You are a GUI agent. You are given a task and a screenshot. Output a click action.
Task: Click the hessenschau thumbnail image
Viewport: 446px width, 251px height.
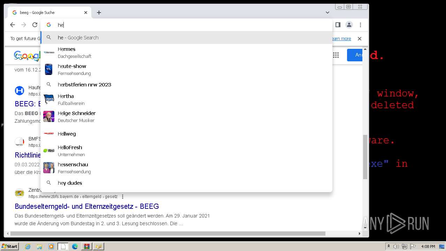(x=49, y=168)
